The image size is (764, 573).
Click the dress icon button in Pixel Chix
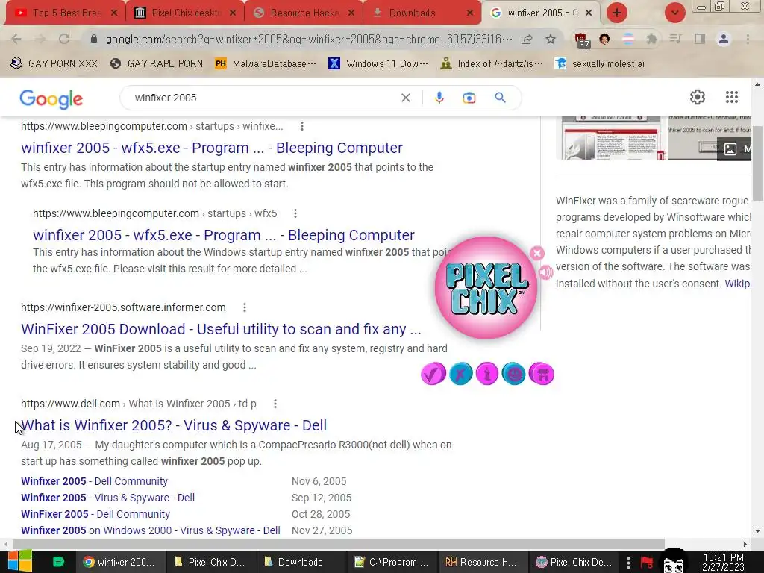486,374
